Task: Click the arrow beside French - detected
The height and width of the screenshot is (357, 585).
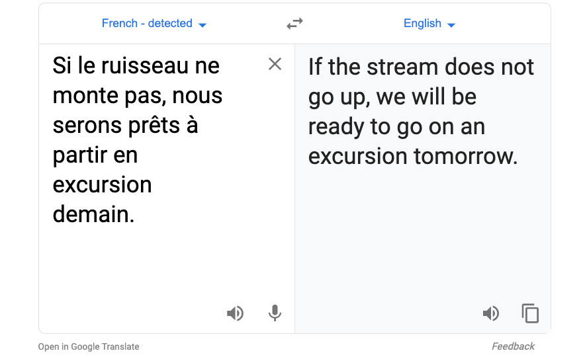Action: [x=202, y=25]
